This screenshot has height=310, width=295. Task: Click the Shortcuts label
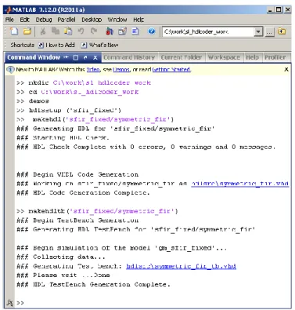[23, 45]
